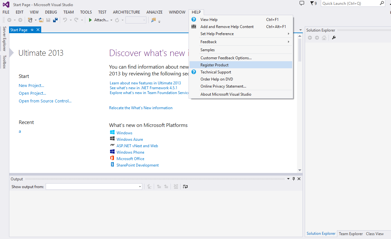Click the Start Page vertical scrollbar thumb

(x=300, y=50)
